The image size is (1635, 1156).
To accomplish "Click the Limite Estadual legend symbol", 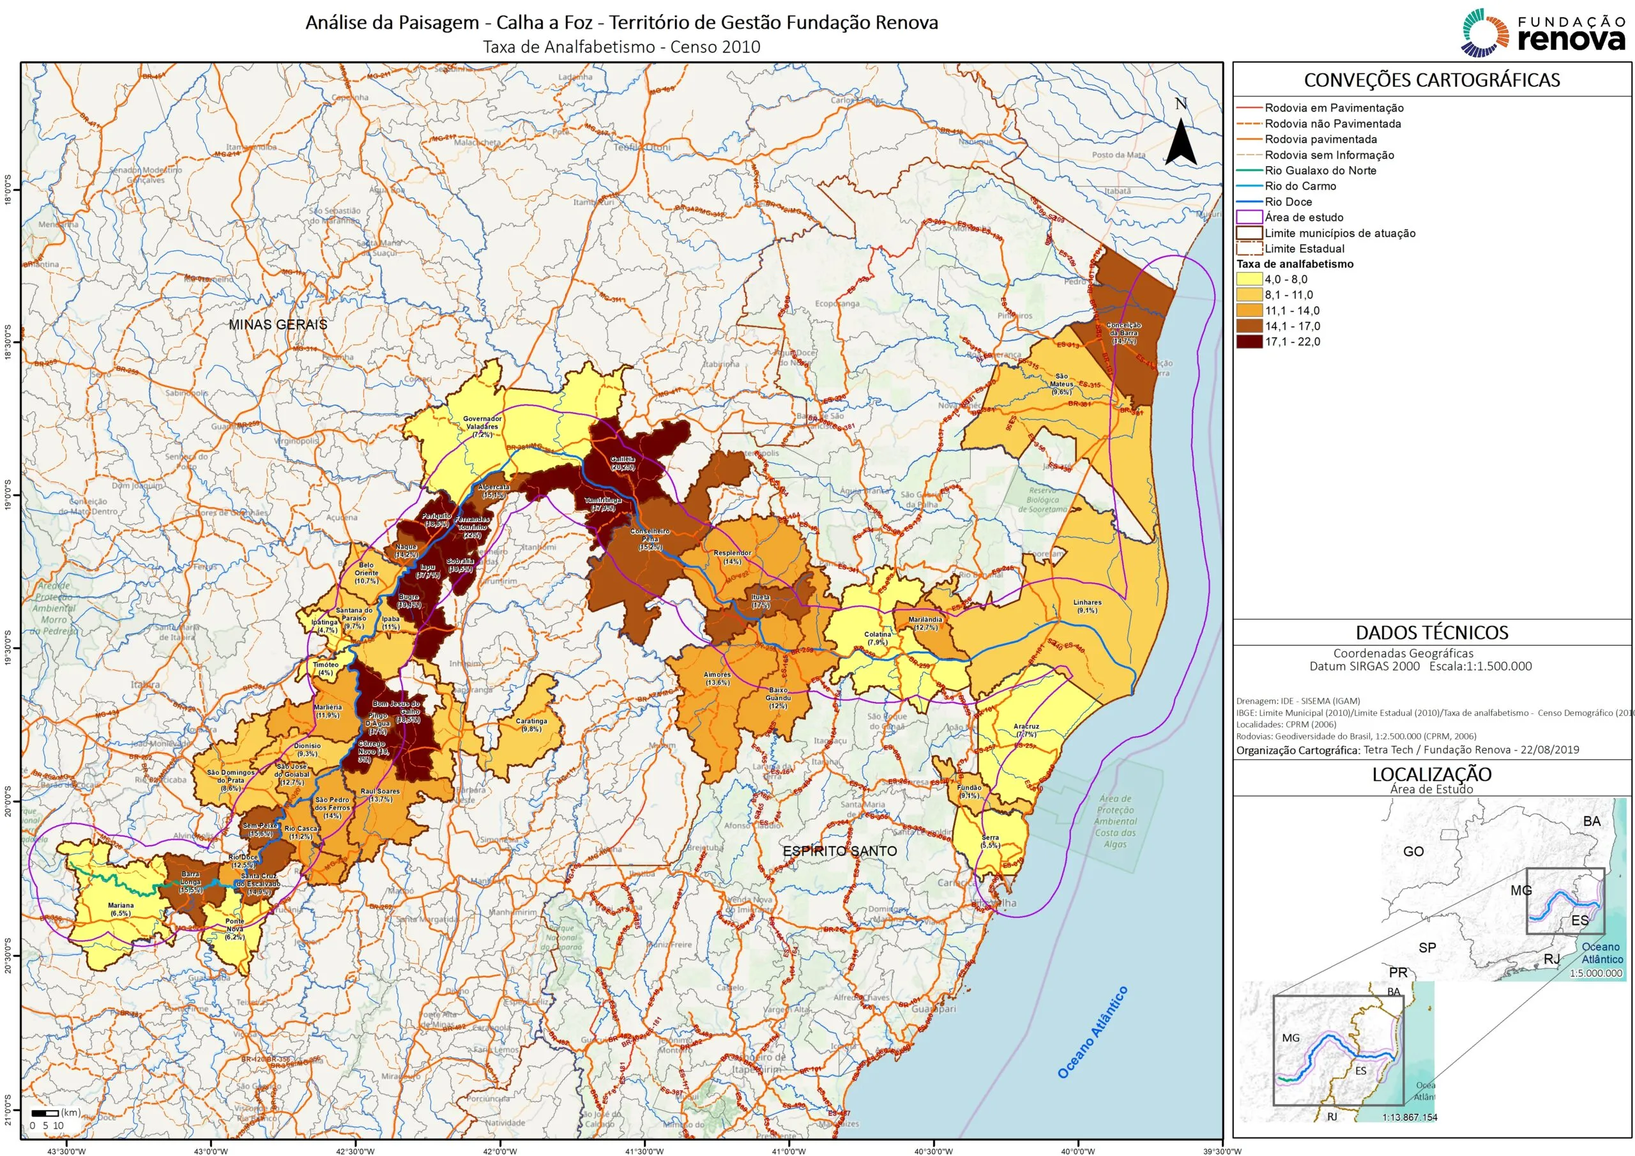I will coord(1250,248).
